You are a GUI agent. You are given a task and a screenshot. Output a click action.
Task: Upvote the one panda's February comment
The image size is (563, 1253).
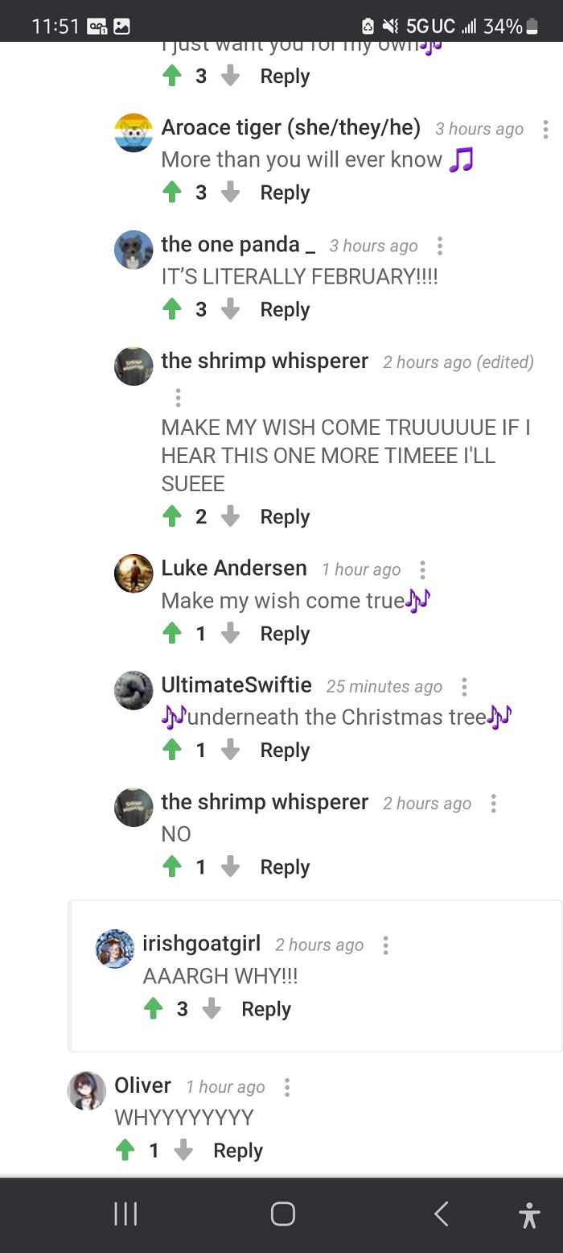coord(172,308)
